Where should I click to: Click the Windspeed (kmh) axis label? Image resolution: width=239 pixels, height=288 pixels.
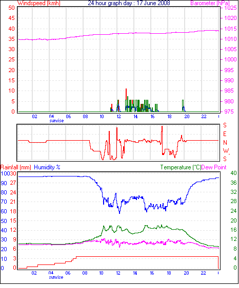pyautogui.click(x=39, y=3)
